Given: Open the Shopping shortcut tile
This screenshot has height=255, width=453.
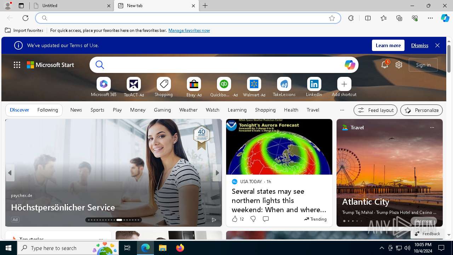Looking at the screenshot, I should click(x=164, y=84).
